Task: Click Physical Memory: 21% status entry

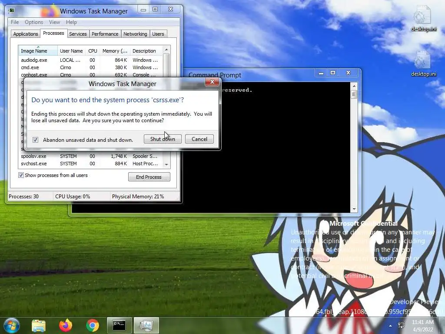Action: tap(138, 196)
